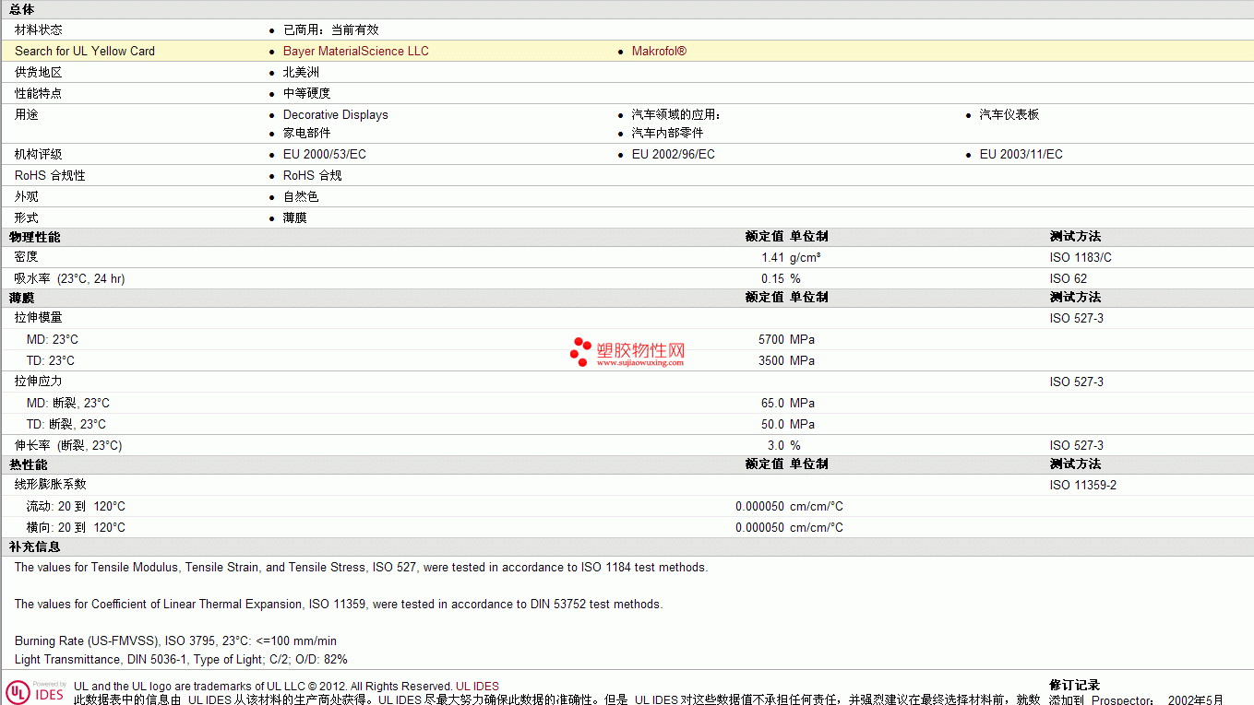Image resolution: width=1254 pixels, height=705 pixels.
Task: Select the transverse 横向: 20 到 120°C row
Action: pyautogui.click(x=627, y=527)
